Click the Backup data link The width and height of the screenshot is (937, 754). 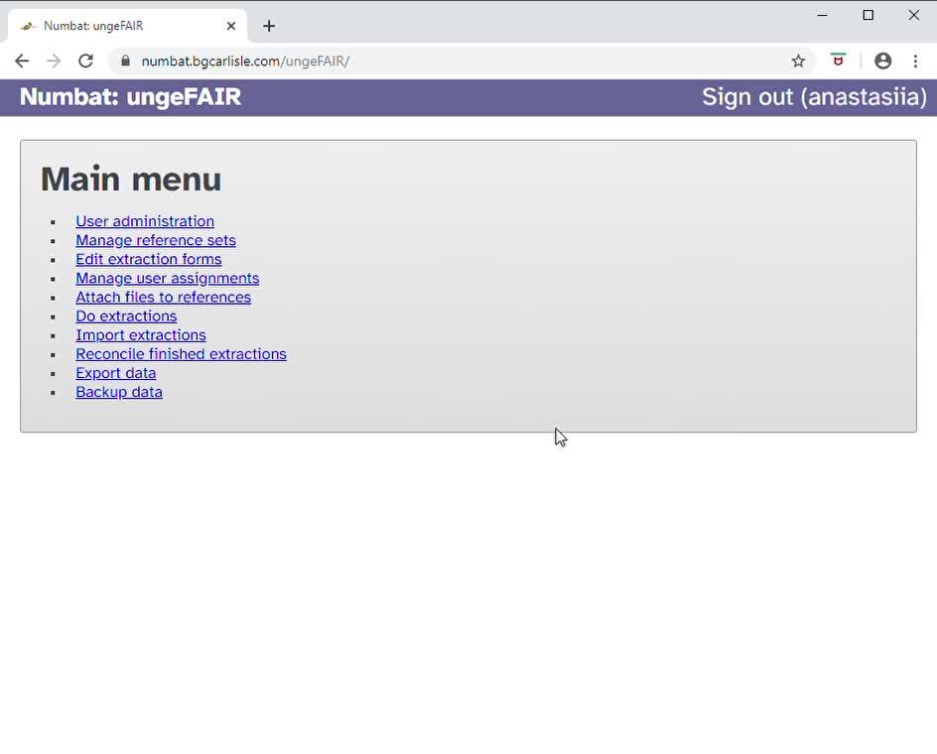coord(119,392)
